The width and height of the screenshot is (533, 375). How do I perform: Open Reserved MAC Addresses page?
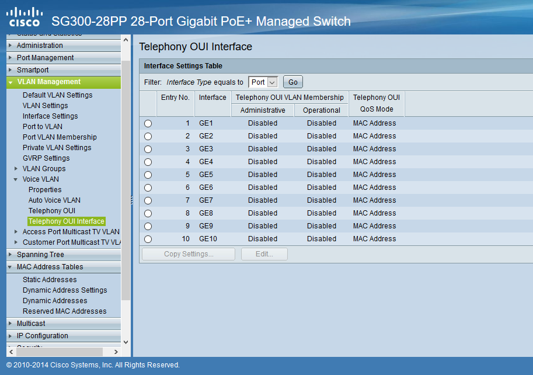pos(65,311)
